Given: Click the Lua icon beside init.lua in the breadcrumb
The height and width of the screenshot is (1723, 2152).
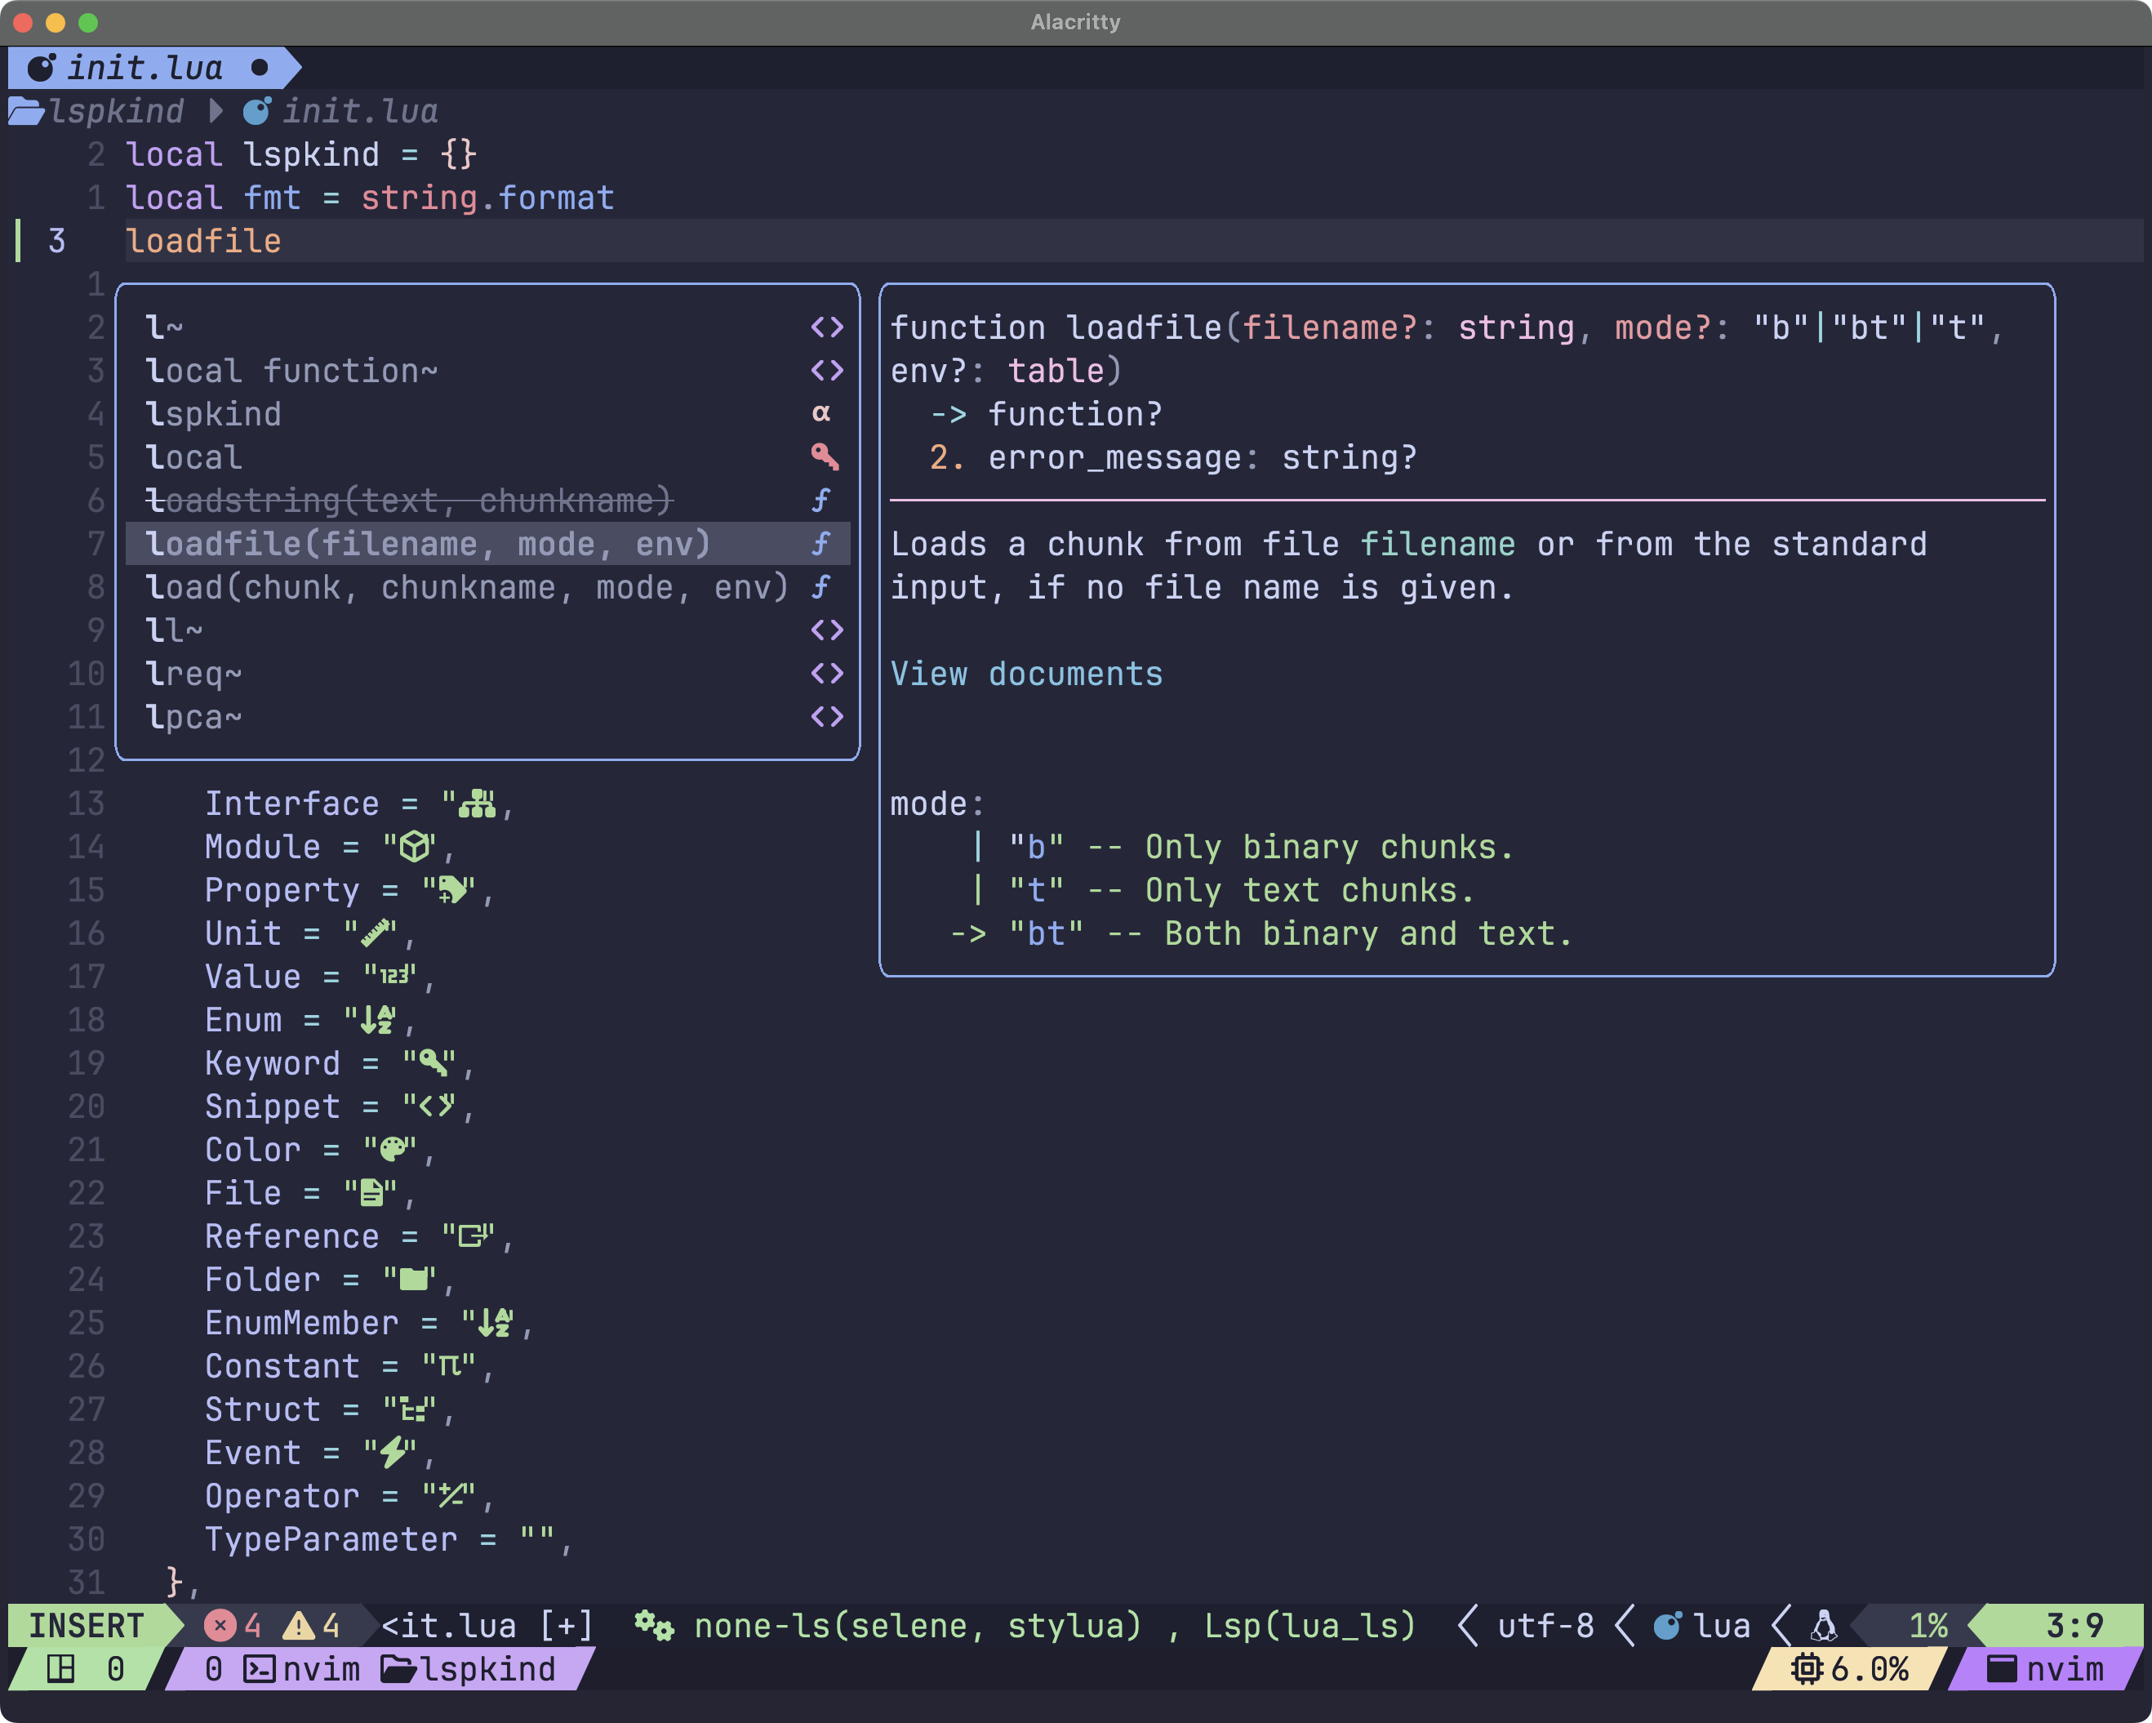Looking at the screenshot, I should click(256, 111).
